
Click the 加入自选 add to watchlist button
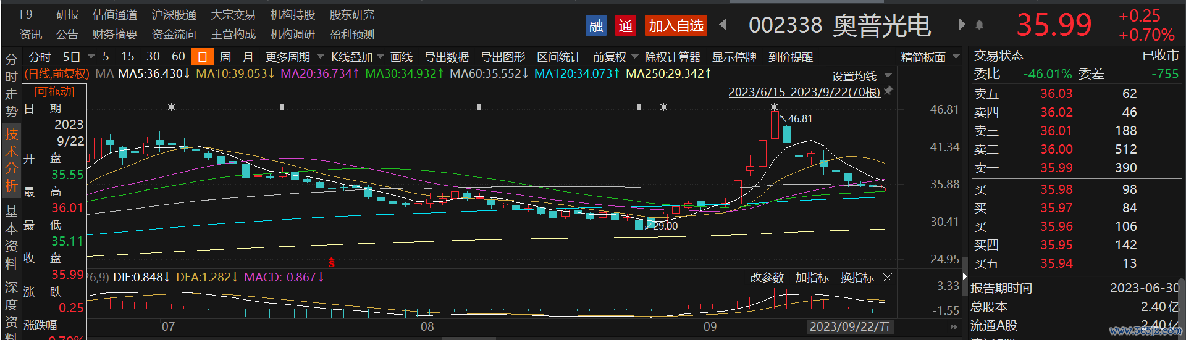click(x=676, y=25)
